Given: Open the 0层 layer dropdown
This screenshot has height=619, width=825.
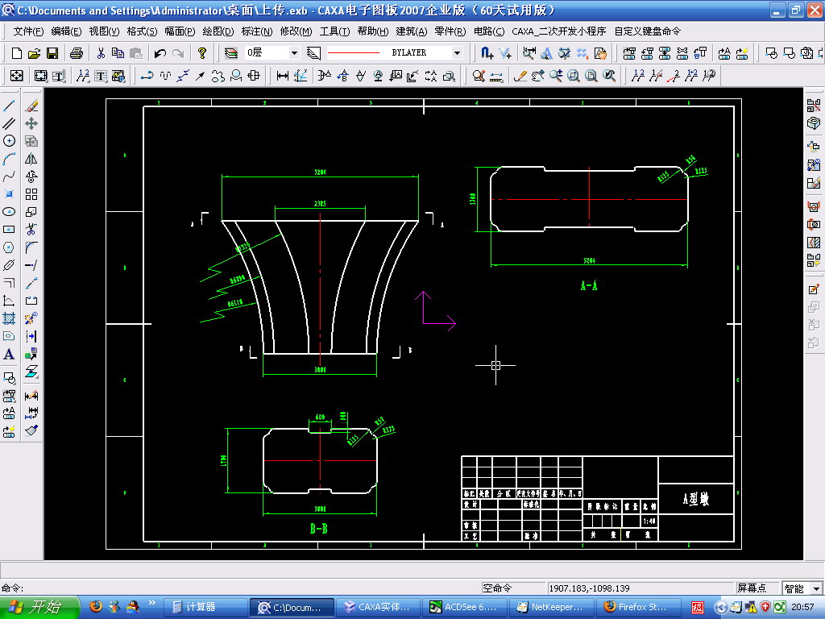Looking at the screenshot, I should (x=294, y=52).
